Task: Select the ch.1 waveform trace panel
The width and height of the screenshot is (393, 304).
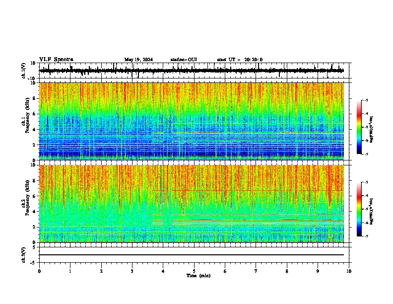Action: coord(194,71)
